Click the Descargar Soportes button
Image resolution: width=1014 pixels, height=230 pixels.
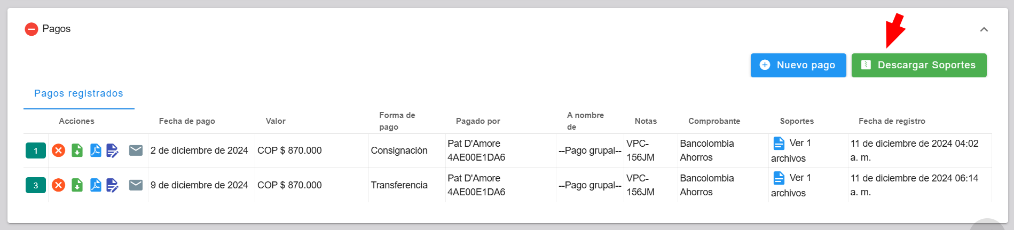918,65
